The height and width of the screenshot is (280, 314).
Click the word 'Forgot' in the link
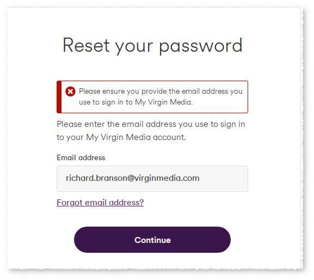click(x=70, y=203)
